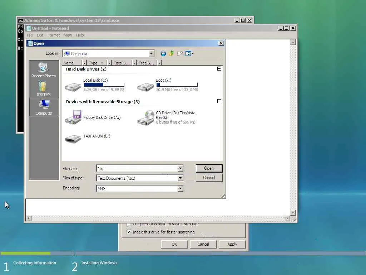Image resolution: width=366 pixels, height=275 pixels.
Task: Select CD Drive (D:) TinyVista
Action: (167, 117)
